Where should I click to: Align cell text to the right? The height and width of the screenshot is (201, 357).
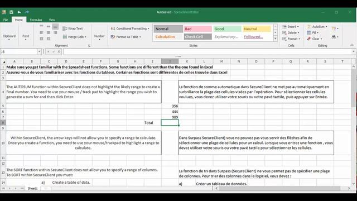55,32
